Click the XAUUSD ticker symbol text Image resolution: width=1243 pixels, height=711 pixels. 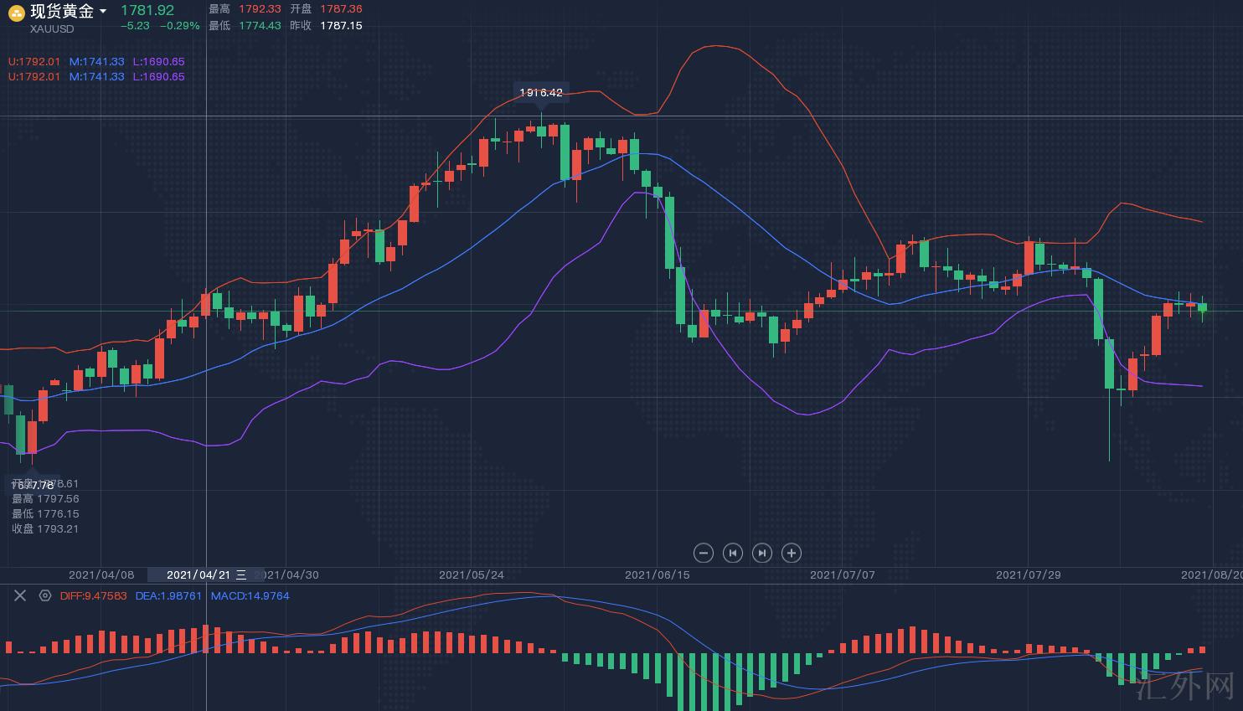click(52, 28)
